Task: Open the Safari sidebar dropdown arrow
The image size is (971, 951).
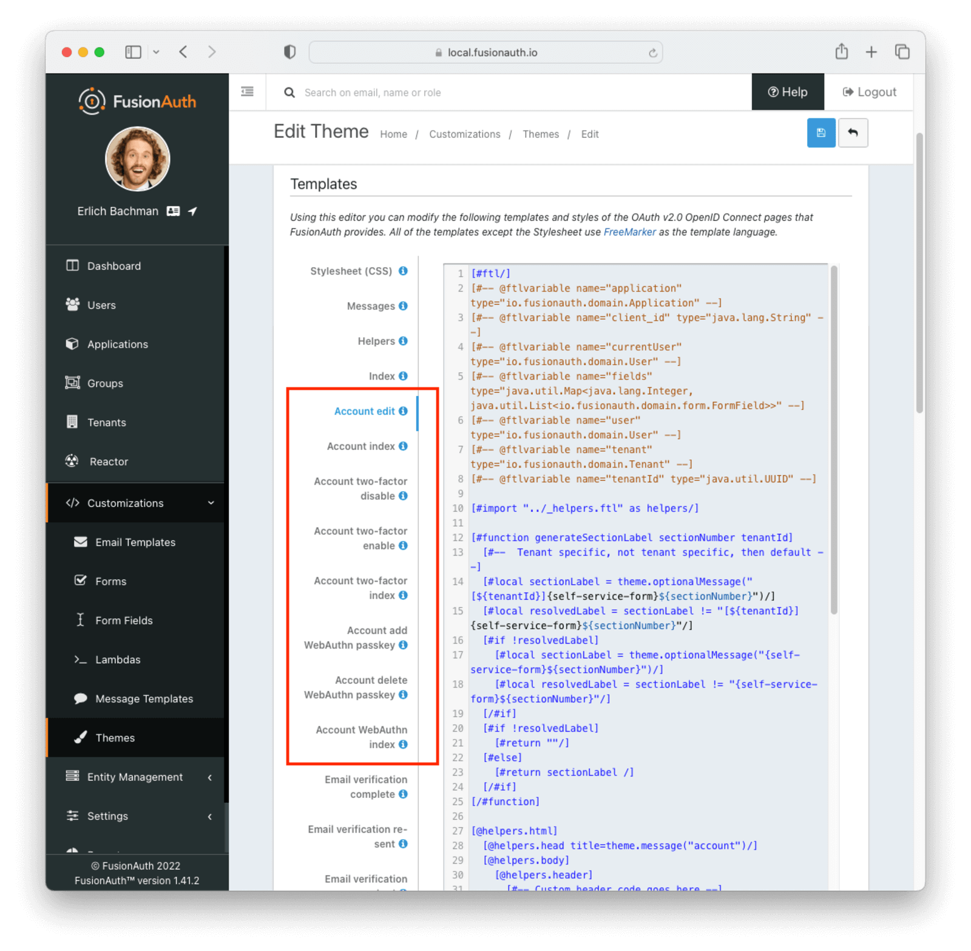Action: click(156, 52)
